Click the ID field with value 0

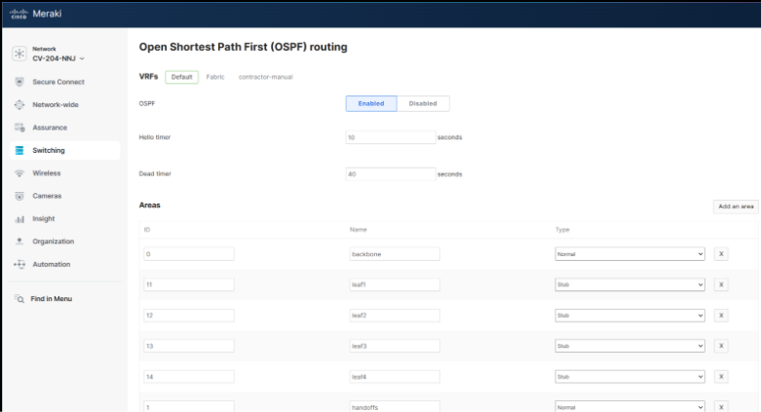(x=189, y=254)
